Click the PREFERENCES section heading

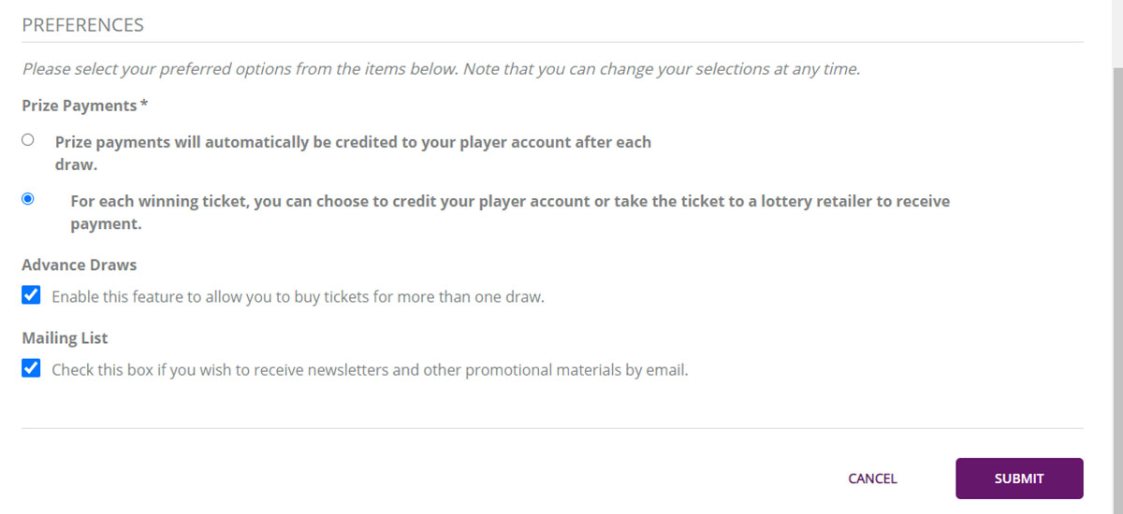pyautogui.click(x=83, y=25)
